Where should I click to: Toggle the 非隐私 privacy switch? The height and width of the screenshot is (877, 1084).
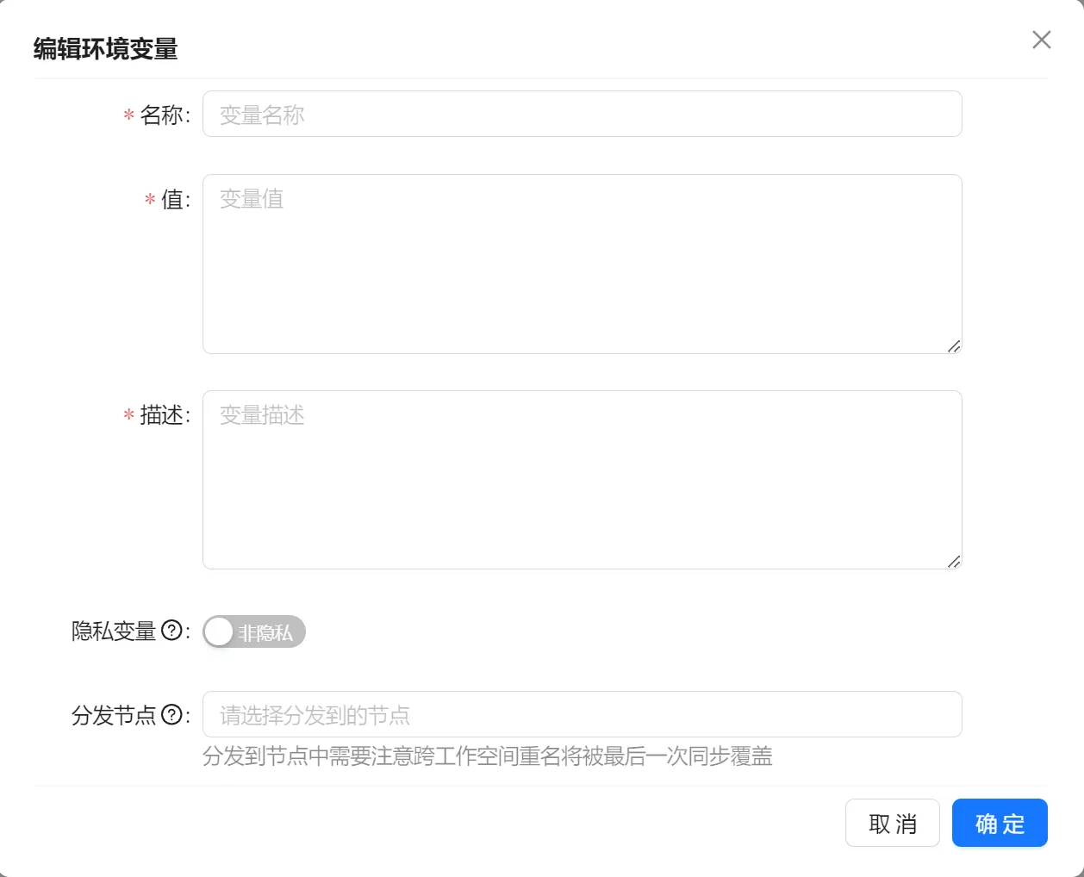click(x=254, y=631)
